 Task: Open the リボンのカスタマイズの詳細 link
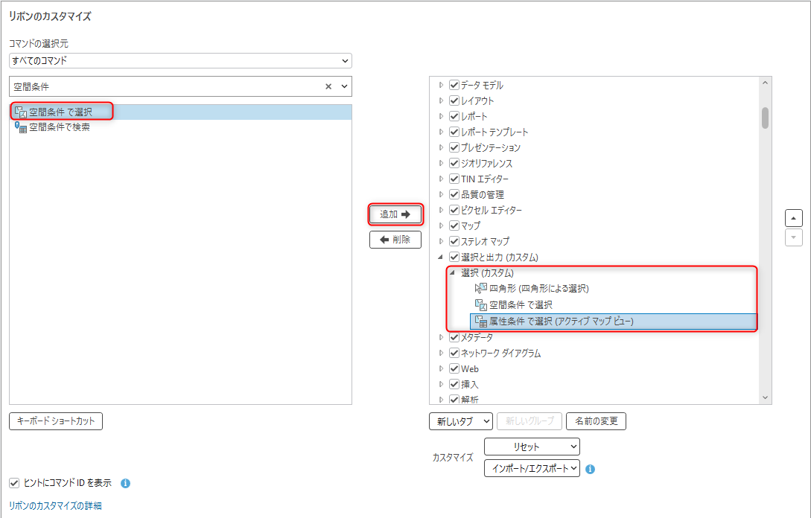coord(55,506)
